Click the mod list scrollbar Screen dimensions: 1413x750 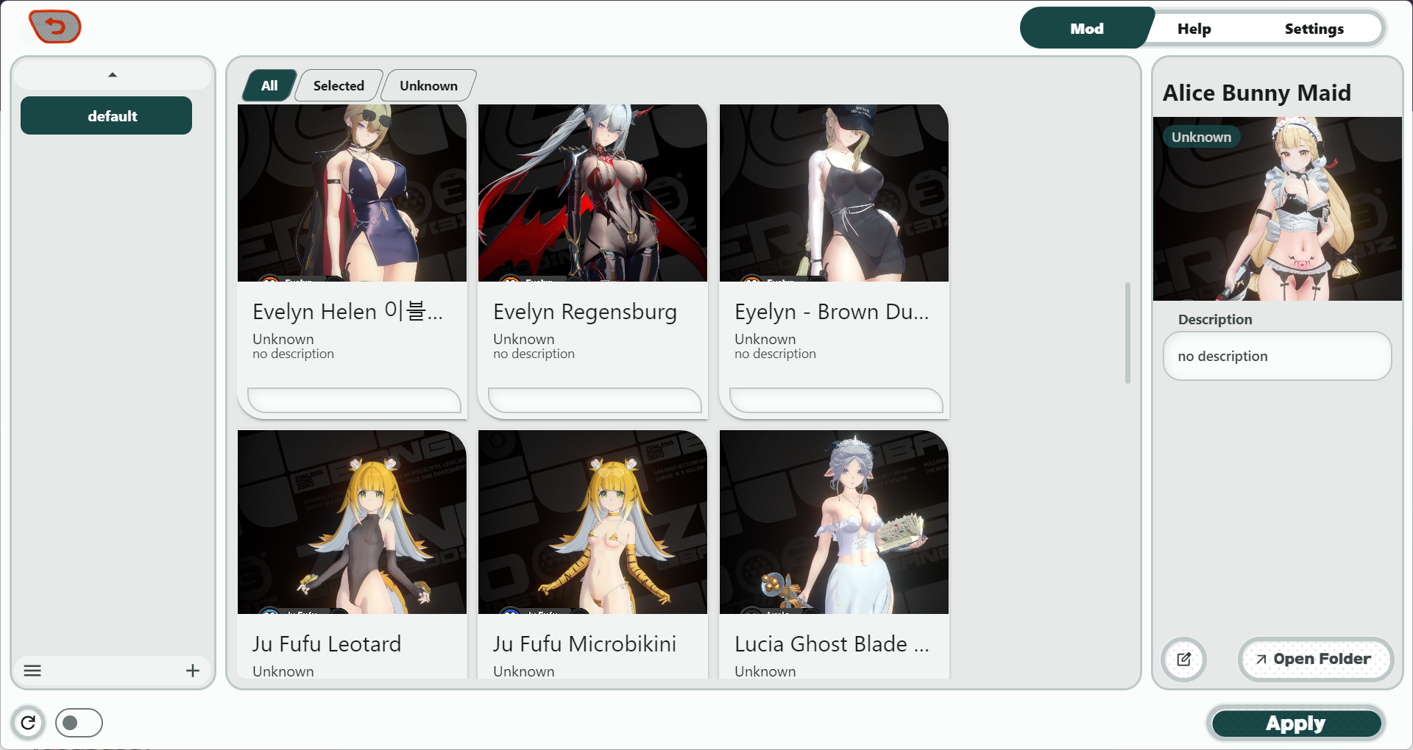(x=1127, y=332)
